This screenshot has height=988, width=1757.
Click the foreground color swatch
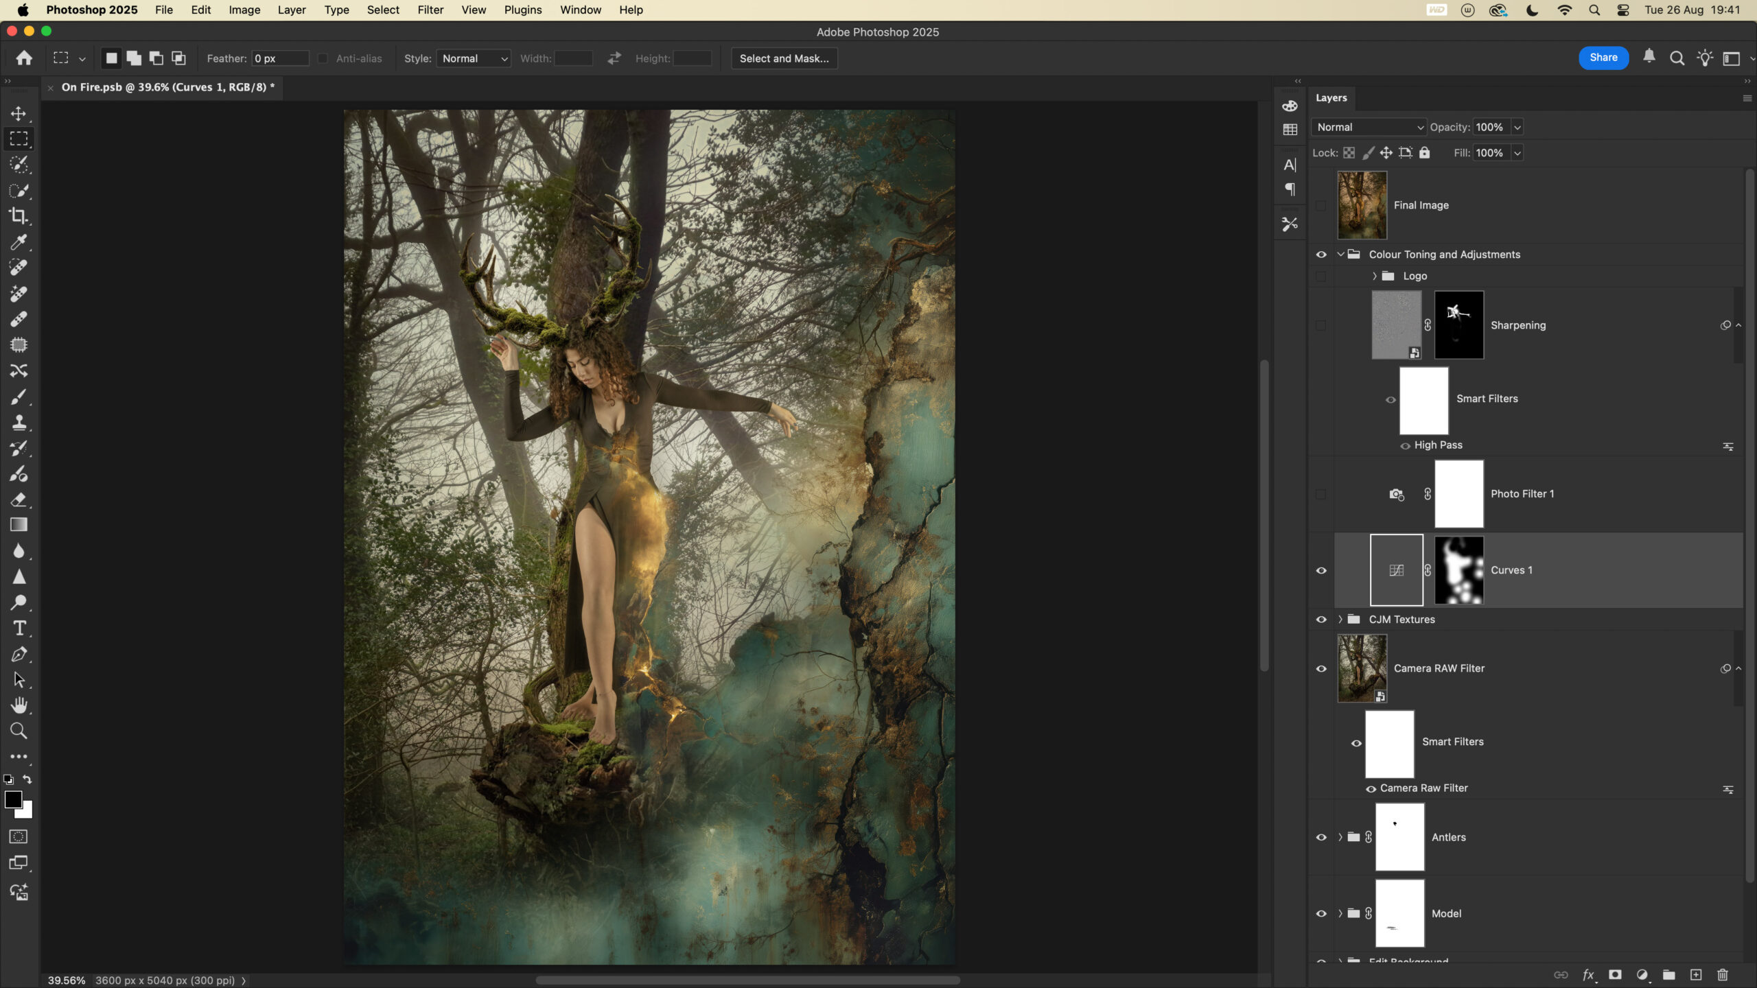pos(12,799)
